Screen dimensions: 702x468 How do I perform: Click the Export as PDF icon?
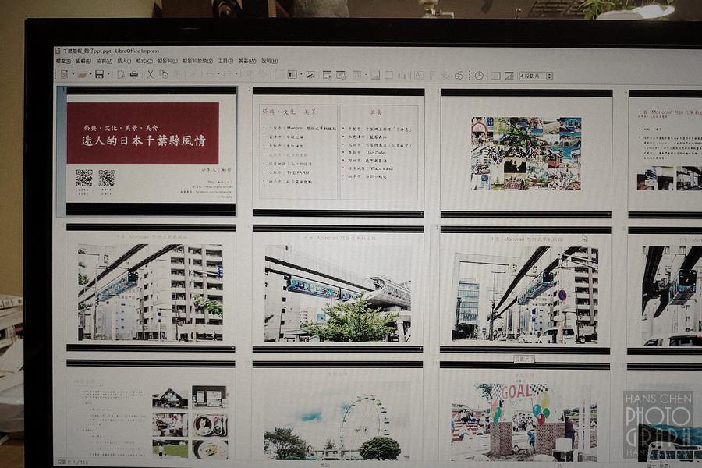pyautogui.click(x=121, y=74)
